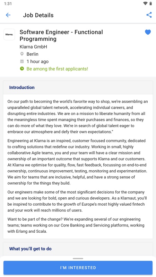
Task: Tap the battery status icon
Action: 150,3
